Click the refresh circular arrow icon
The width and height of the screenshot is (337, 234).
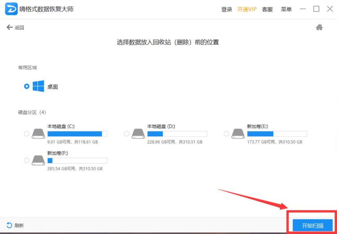[9, 225]
